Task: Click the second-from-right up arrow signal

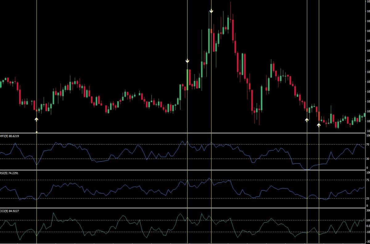Action: [x=307, y=120]
